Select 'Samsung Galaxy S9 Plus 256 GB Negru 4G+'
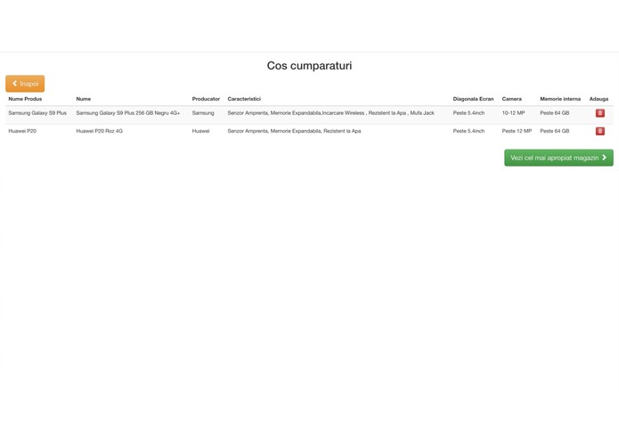The height and width of the screenshot is (440, 619). (128, 113)
